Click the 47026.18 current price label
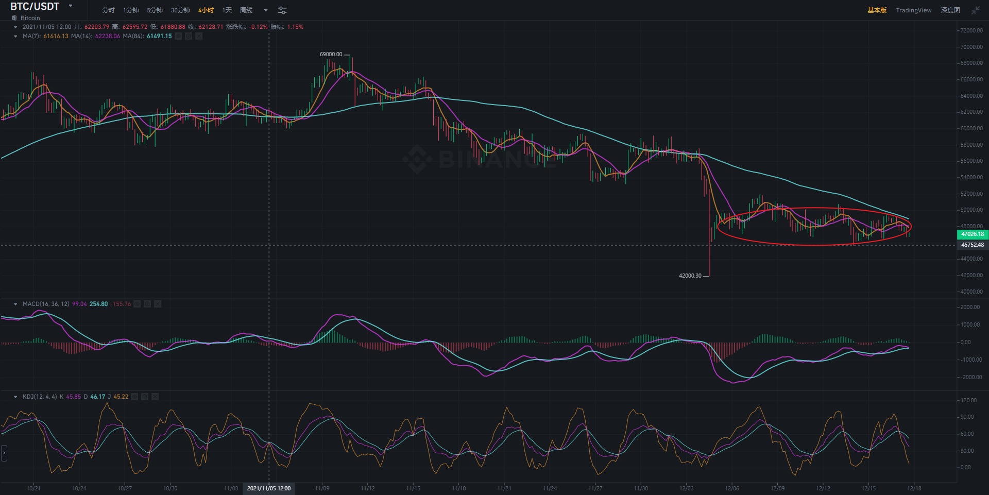The width and height of the screenshot is (989, 495). pos(972,234)
